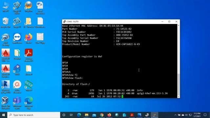
Task: Maximize the PuTTY window
Action: tap(169, 22)
